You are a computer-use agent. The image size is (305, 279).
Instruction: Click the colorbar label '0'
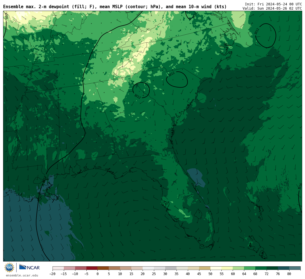[x=98, y=274]
